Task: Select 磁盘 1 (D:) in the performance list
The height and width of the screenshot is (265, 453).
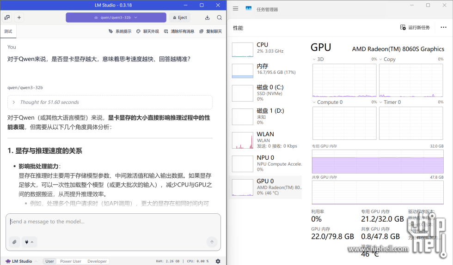Action: (266, 117)
